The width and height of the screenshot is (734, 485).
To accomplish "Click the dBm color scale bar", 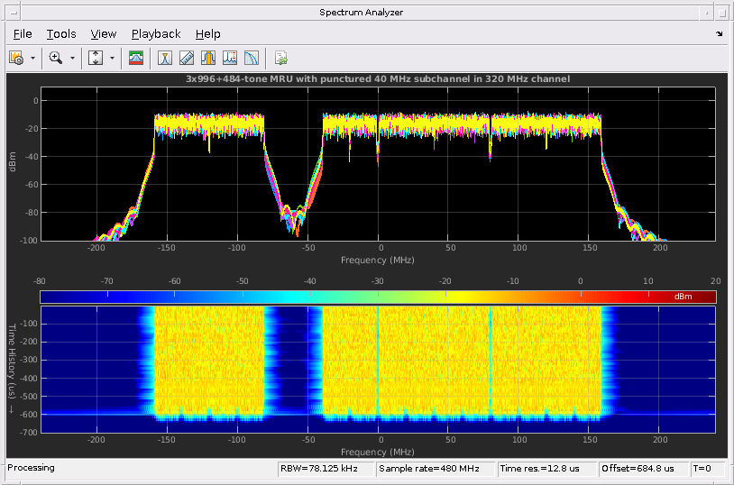I will point(377,296).
